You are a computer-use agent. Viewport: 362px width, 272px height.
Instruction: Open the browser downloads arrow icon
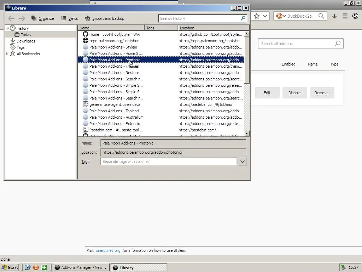click(x=334, y=16)
